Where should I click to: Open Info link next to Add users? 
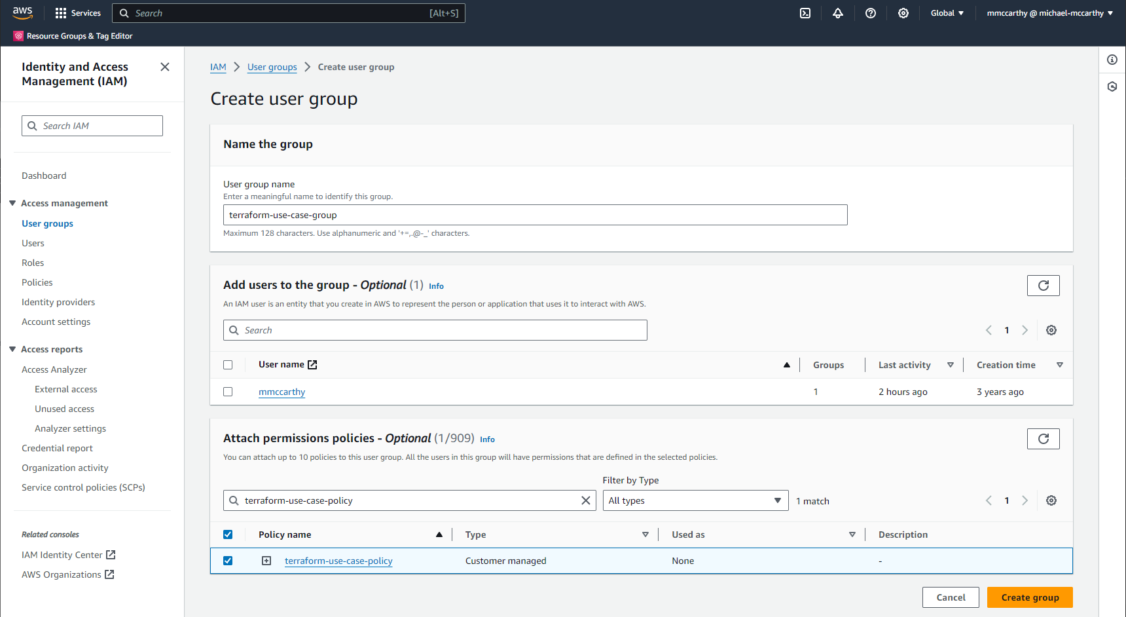click(436, 286)
